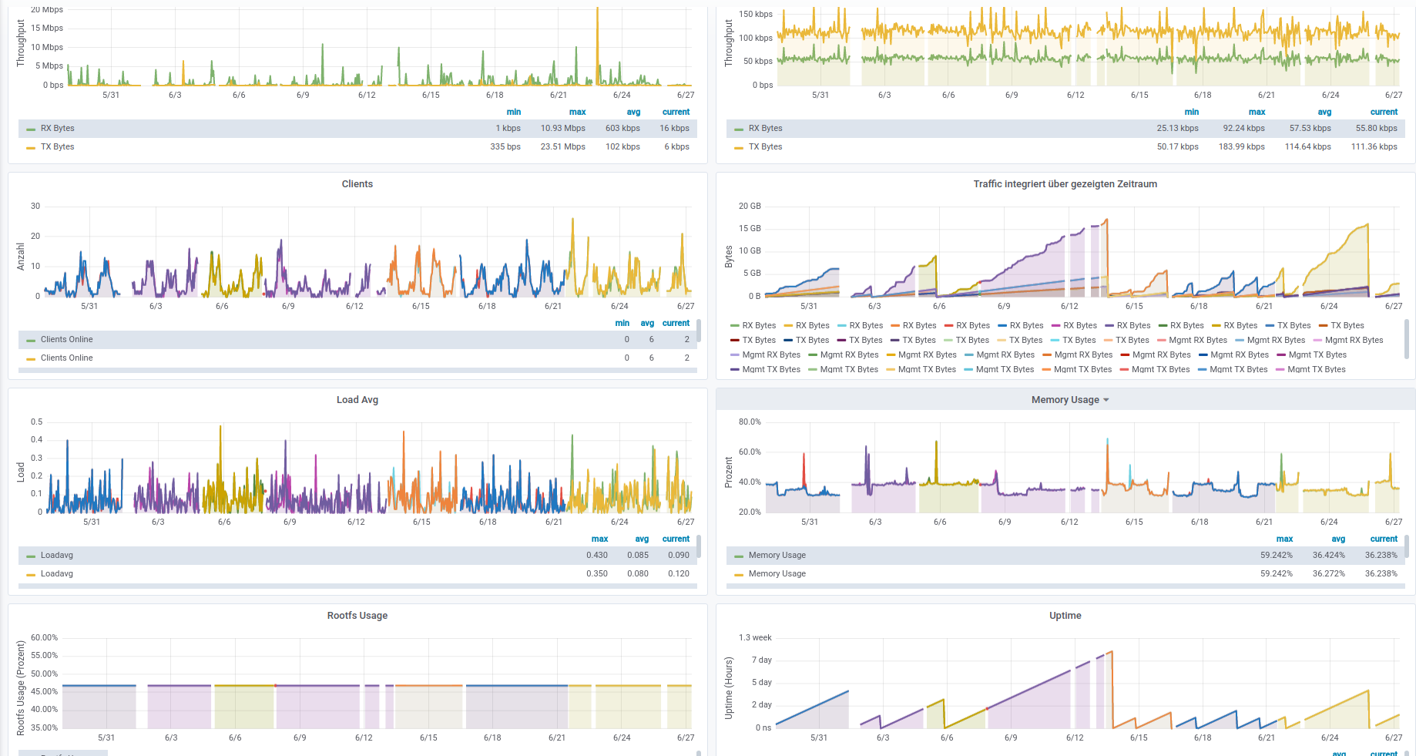
Task: Click green color swatch beside Clients Online
Action: 31,341
